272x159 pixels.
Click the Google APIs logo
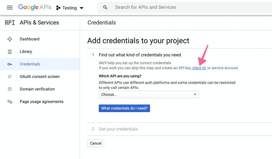coord(35,7)
